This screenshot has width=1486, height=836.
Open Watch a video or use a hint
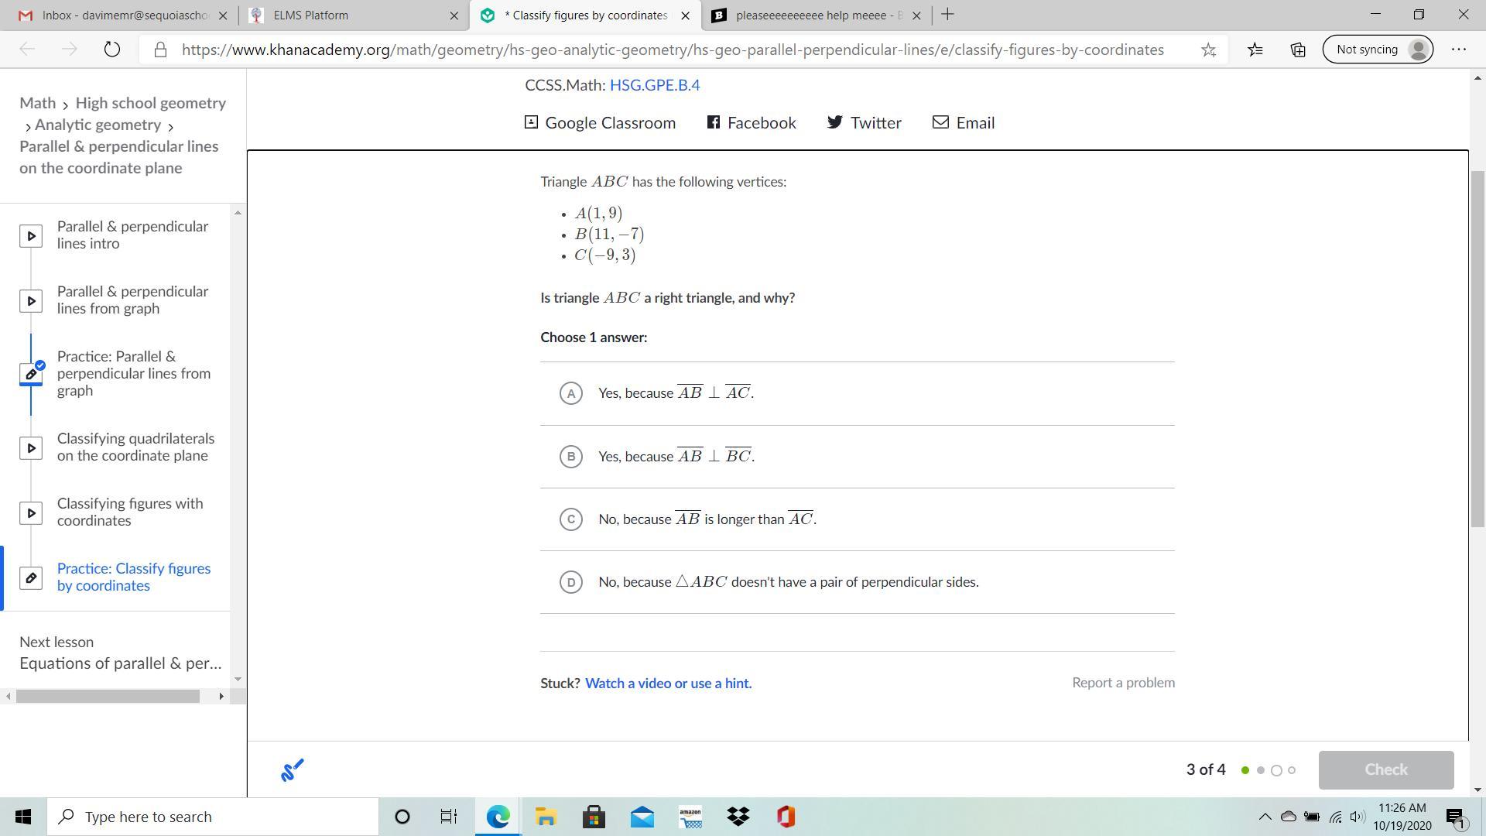click(668, 683)
